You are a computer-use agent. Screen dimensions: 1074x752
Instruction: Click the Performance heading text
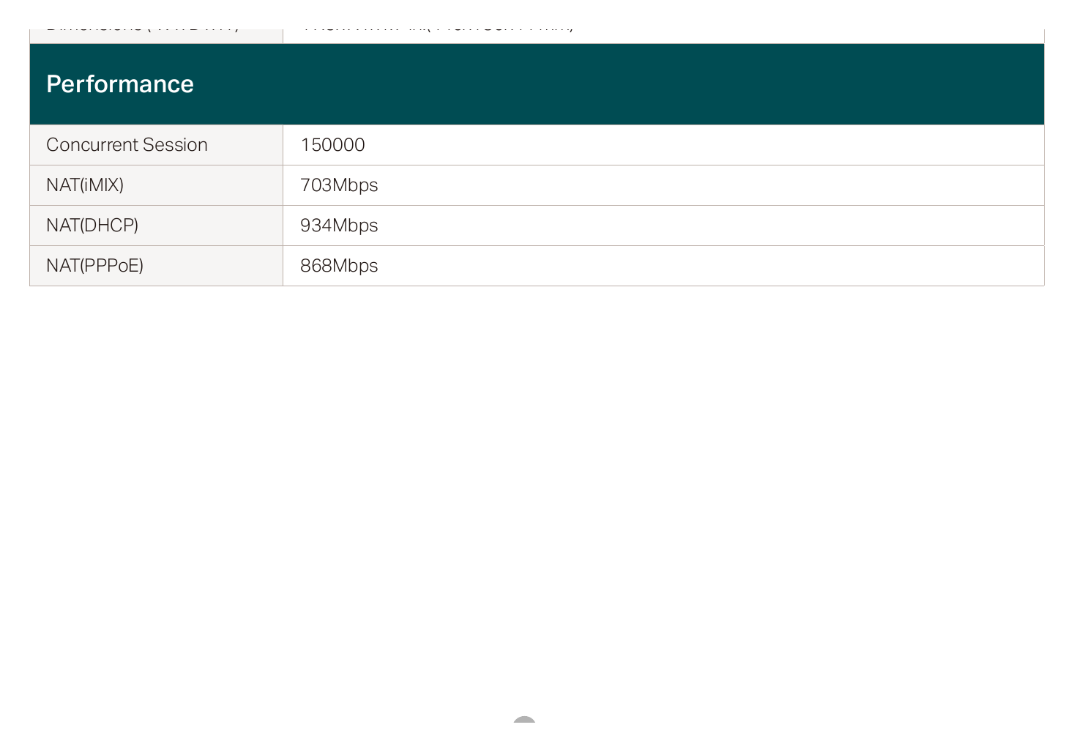pos(120,84)
